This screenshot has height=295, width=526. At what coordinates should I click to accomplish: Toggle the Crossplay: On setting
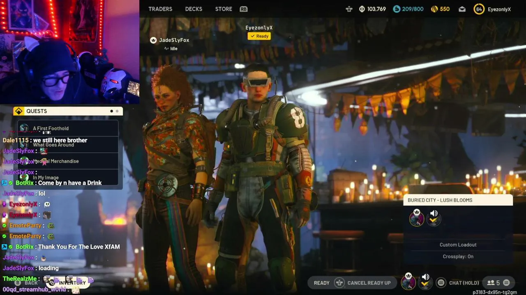pos(458,256)
